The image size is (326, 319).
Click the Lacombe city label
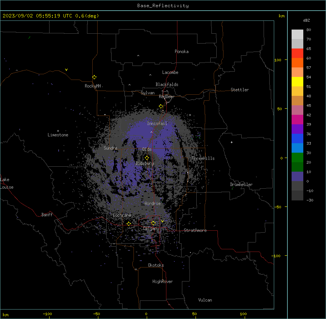click(170, 72)
